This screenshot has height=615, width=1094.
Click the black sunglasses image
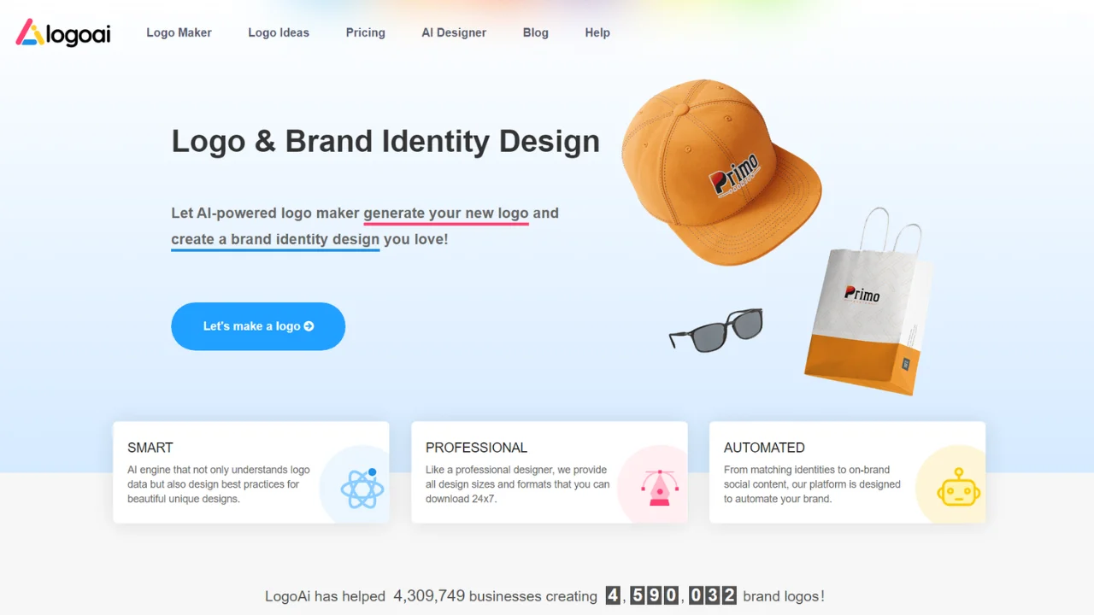tap(716, 330)
